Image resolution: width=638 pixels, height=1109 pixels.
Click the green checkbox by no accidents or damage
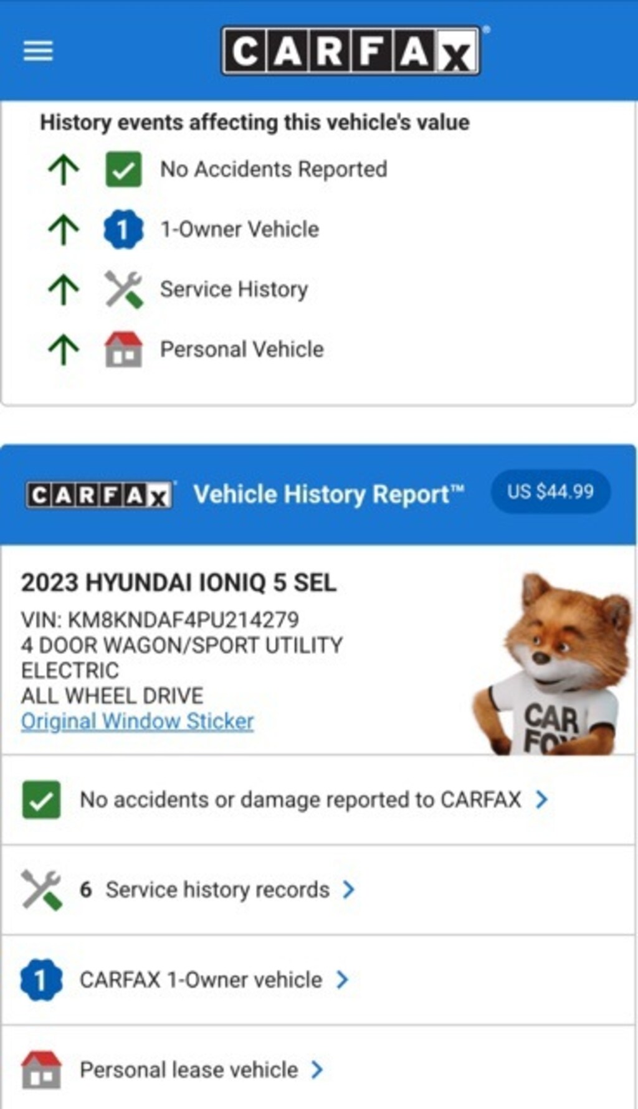coord(41,800)
